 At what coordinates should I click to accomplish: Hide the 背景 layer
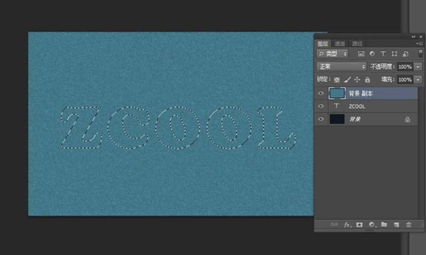[x=321, y=119]
